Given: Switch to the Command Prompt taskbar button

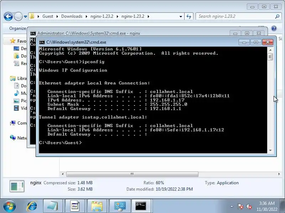Looking at the screenshot, I should 141,206.
